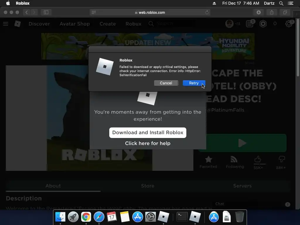
Task: Open the Discover page
Action: point(39,24)
